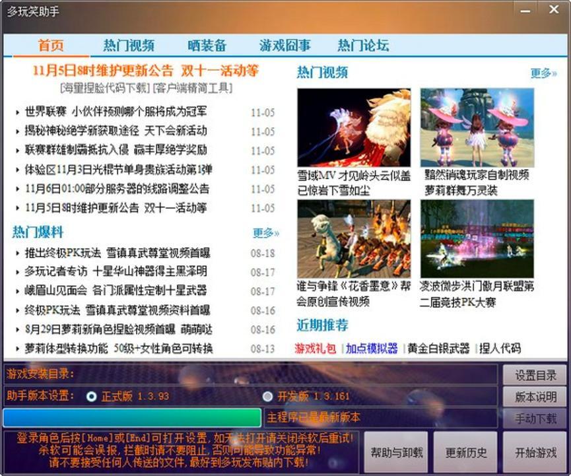Click the 帮助与卸载 button
This screenshot has width=571, height=476.
pos(396,452)
